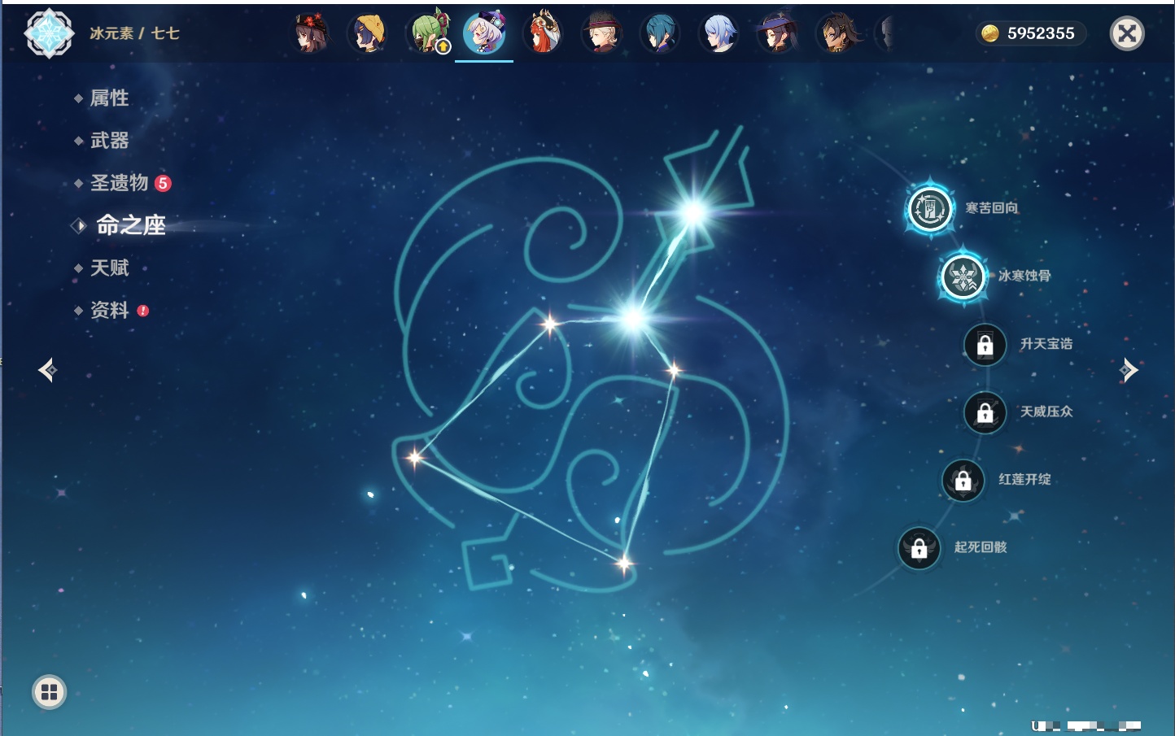This screenshot has height=736, width=1175.
Task: Click the Mora balance 5952355
Action: (1041, 33)
